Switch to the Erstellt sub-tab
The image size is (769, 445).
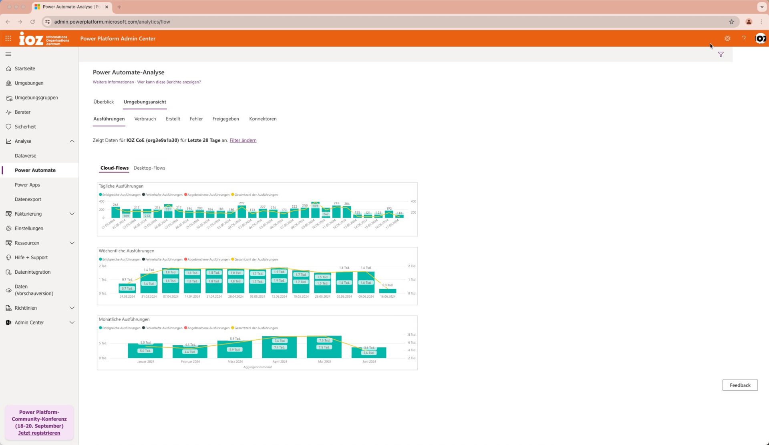tap(173, 119)
